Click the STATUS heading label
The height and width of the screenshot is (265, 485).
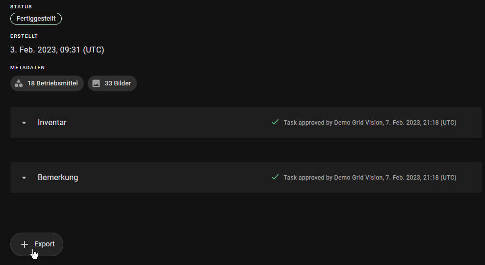coord(20,6)
